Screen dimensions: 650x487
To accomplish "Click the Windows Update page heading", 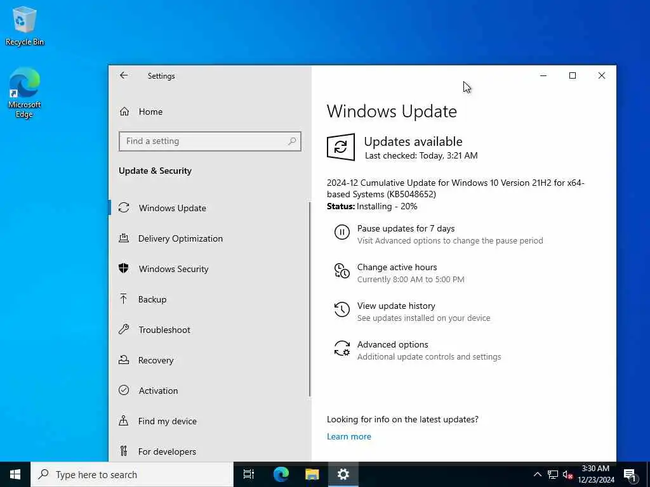I will (x=392, y=111).
